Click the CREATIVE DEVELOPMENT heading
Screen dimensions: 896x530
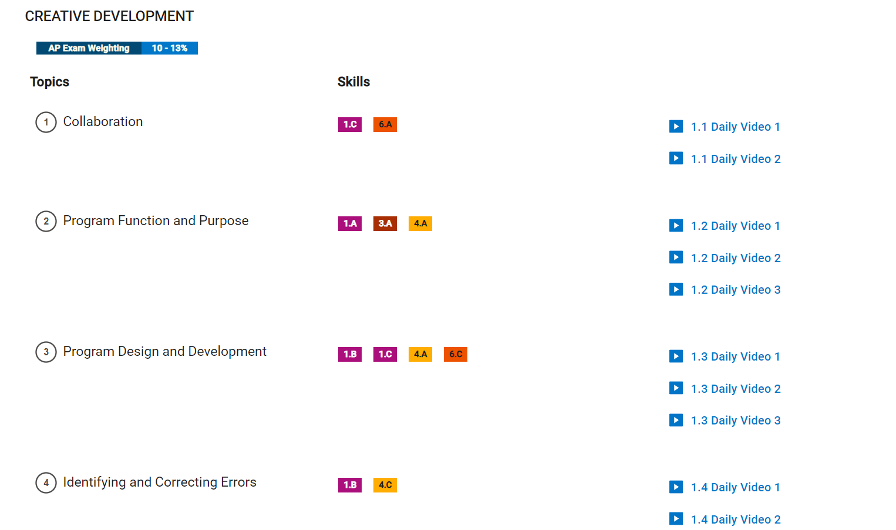[x=109, y=16]
